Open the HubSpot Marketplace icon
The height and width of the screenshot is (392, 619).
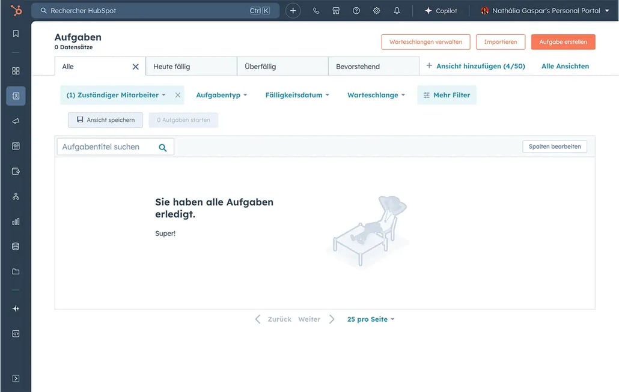(x=336, y=10)
